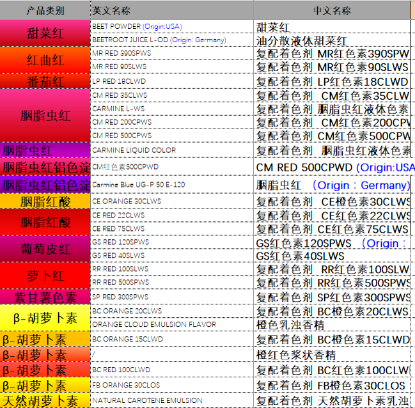Select the β-胡萝卜素 cell beside BC ORANGE 20CLWS
415x408 pixels.
(45, 318)
